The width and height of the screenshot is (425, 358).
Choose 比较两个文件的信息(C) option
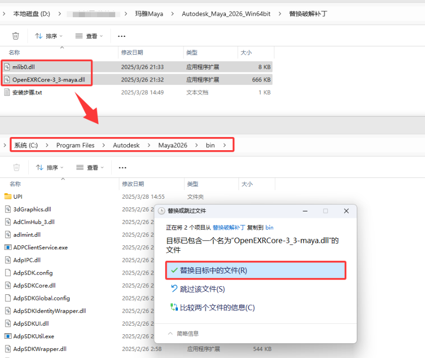tap(213, 307)
